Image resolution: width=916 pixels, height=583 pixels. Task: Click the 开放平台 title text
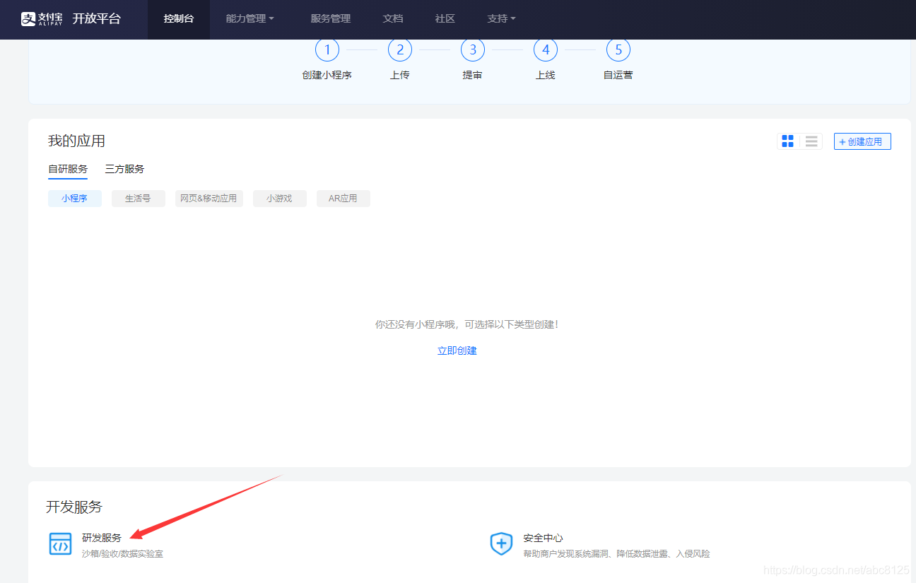(x=97, y=19)
